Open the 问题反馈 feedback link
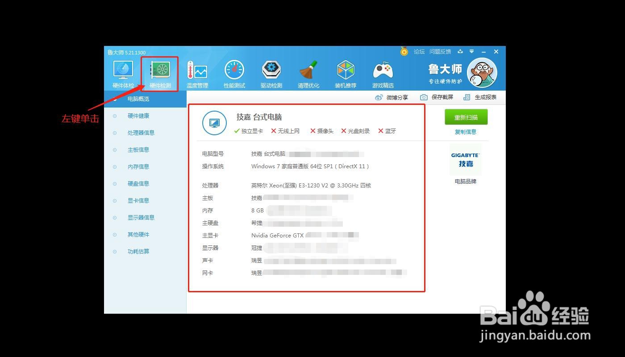The image size is (625, 357). tap(440, 52)
